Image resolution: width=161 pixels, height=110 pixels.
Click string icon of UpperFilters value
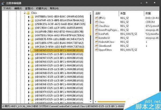[97, 50]
